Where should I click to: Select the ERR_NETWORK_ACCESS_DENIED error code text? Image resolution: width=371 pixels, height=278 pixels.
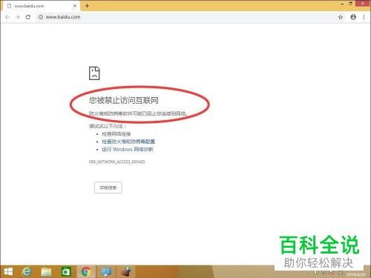[x=116, y=162]
